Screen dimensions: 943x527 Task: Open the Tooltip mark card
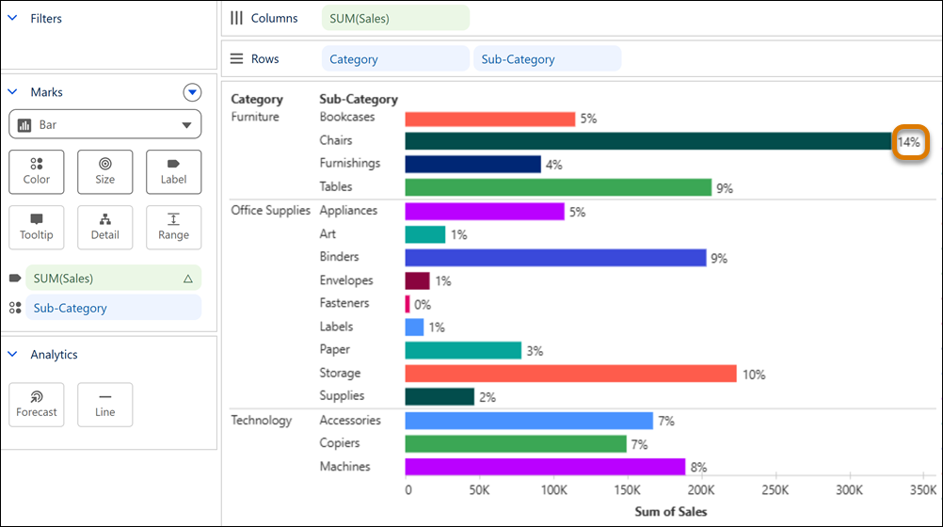pyautogui.click(x=36, y=228)
